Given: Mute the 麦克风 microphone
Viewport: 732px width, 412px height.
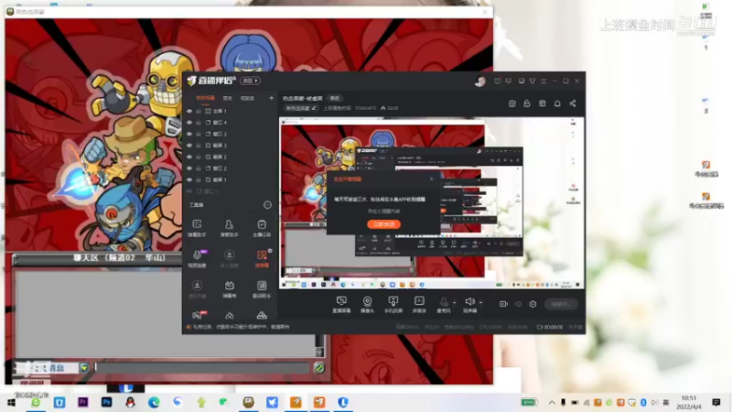Looking at the screenshot, I should click(443, 304).
